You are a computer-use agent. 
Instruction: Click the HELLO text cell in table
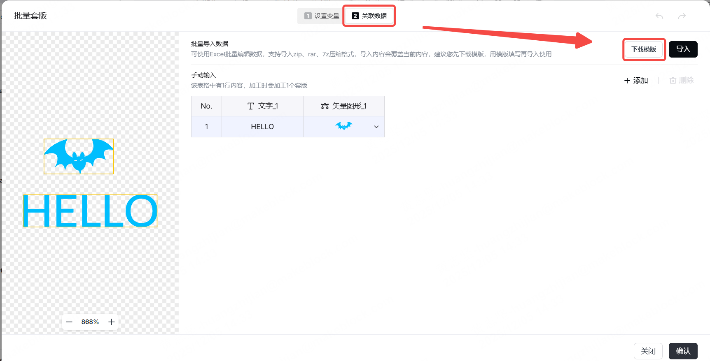pyautogui.click(x=262, y=127)
